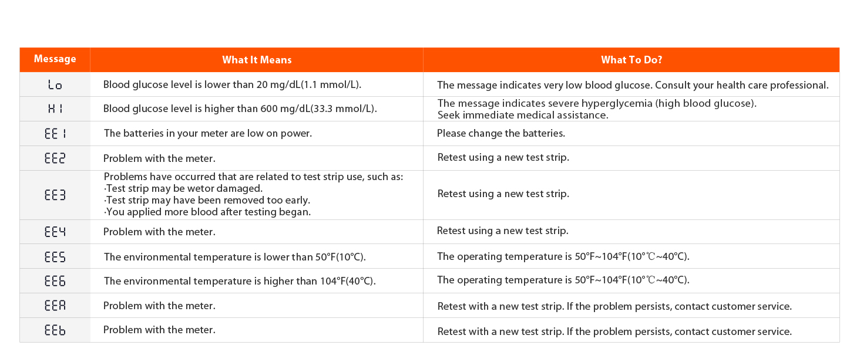This screenshot has width=860, height=352.
Task: Select 'Seek immediate medical assistance' text
Action: coord(522,115)
